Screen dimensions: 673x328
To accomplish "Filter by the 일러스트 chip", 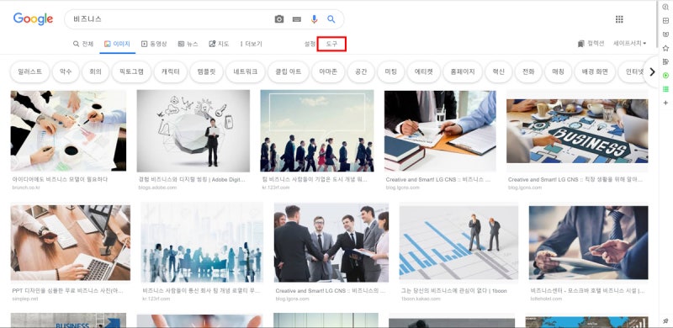I will tap(30, 72).
